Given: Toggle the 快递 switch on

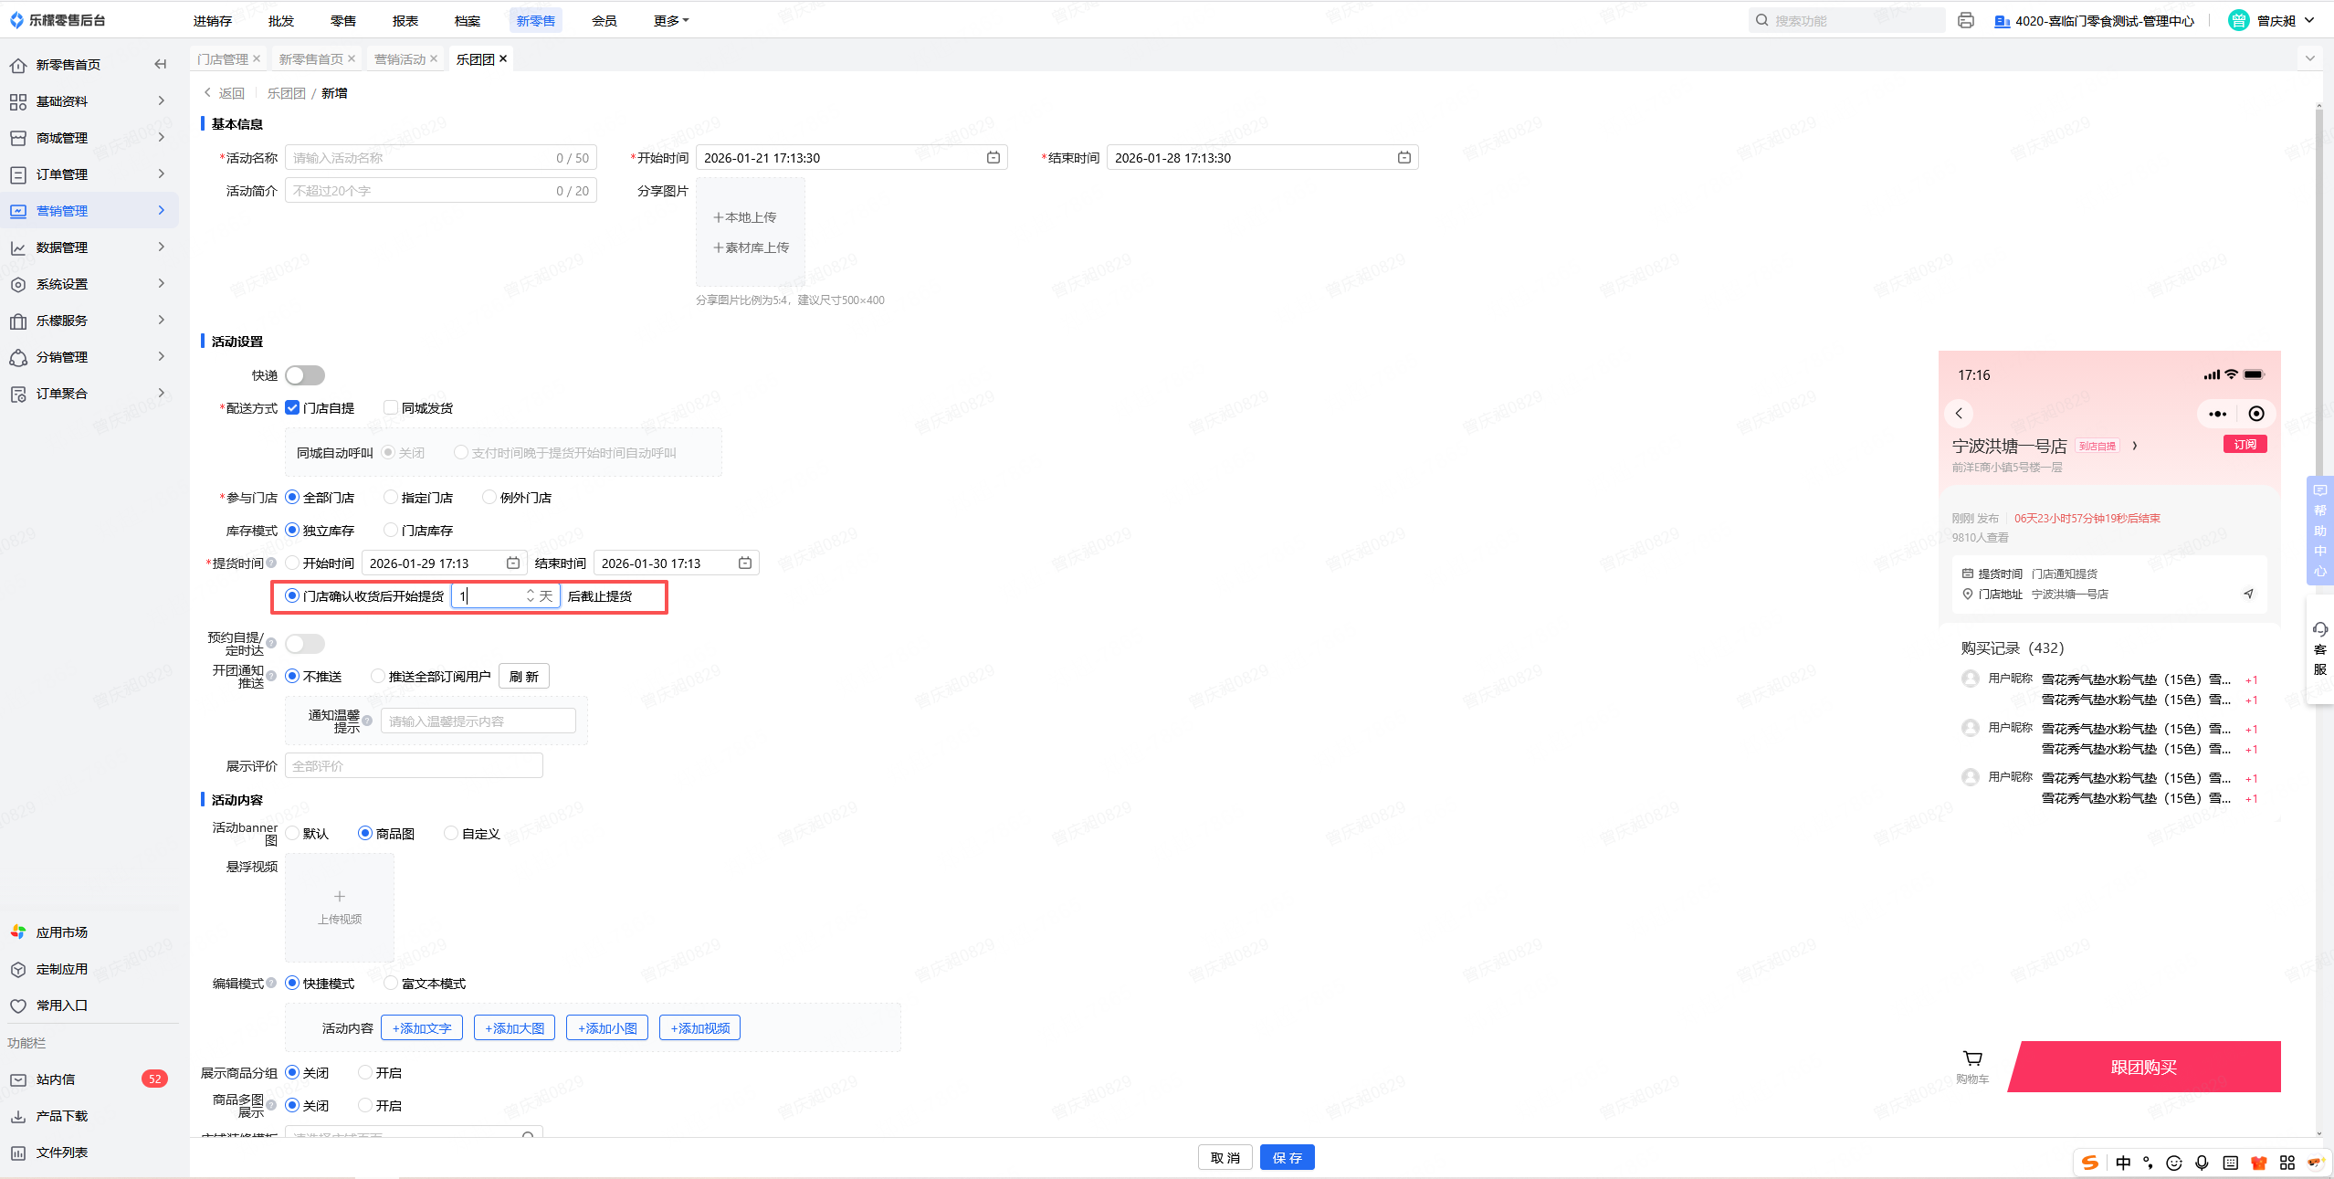Looking at the screenshot, I should tap(305, 375).
